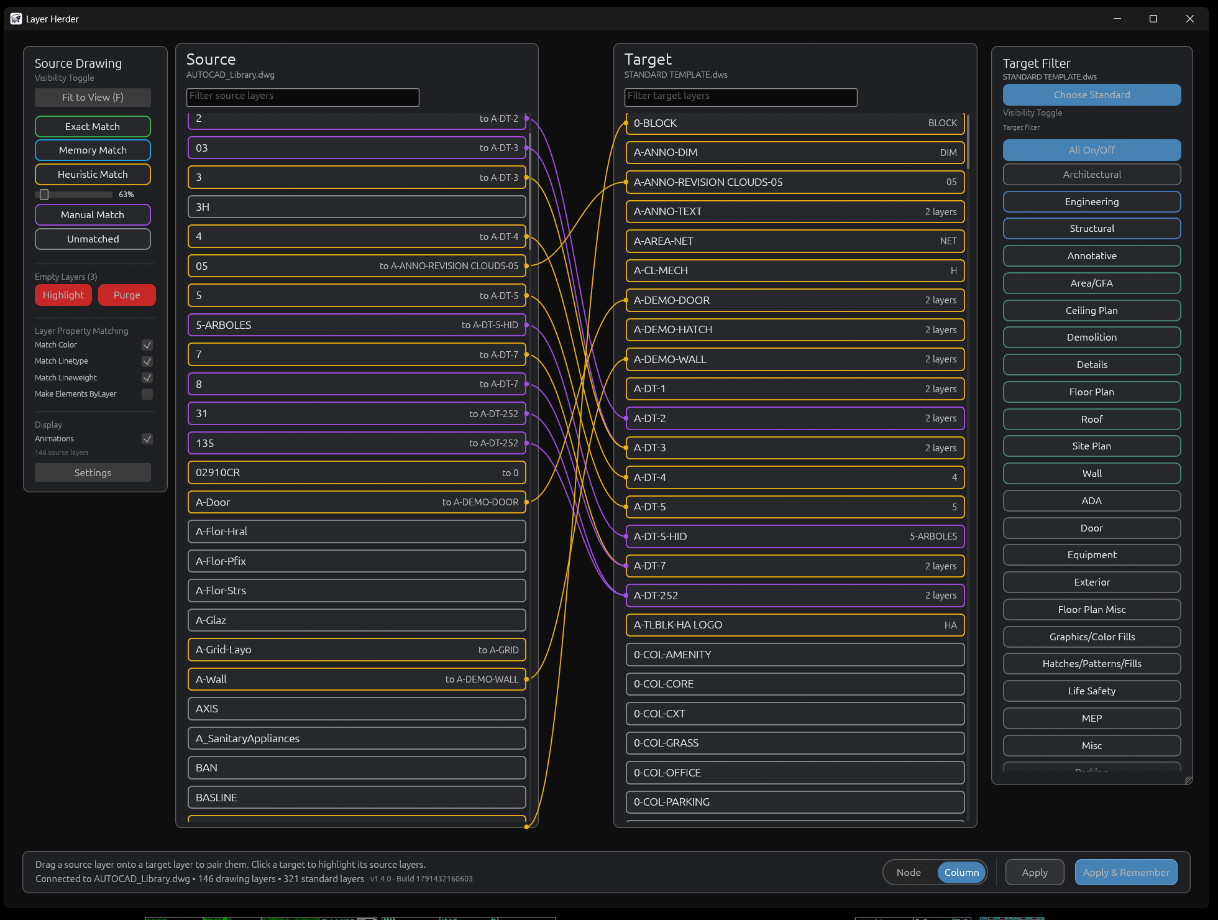This screenshot has width=1218, height=920.
Task: Toggle Details target filter
Action: point(1092,364)
